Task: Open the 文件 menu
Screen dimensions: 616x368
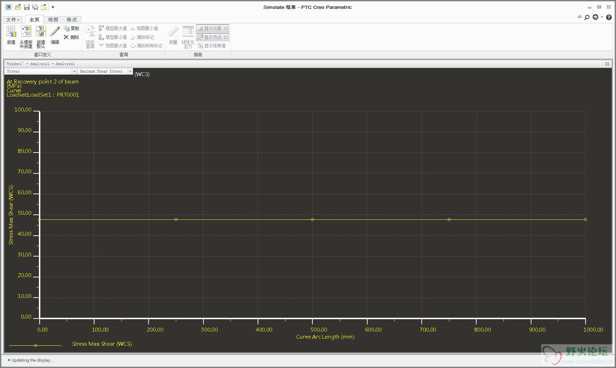Action: [x=13, y=20]
